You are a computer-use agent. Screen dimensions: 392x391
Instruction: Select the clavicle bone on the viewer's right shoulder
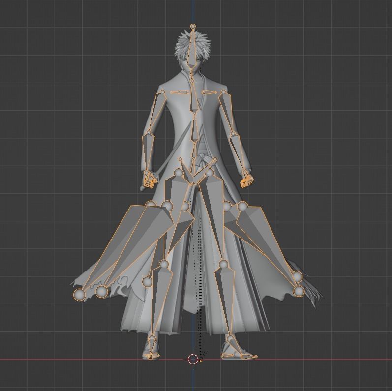point(210,92)
